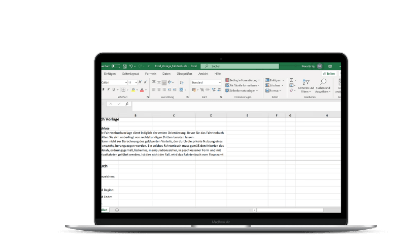Open Bedingte Formatierung menu
This screenshot has width=406, height=249.
tap(243, 80)
